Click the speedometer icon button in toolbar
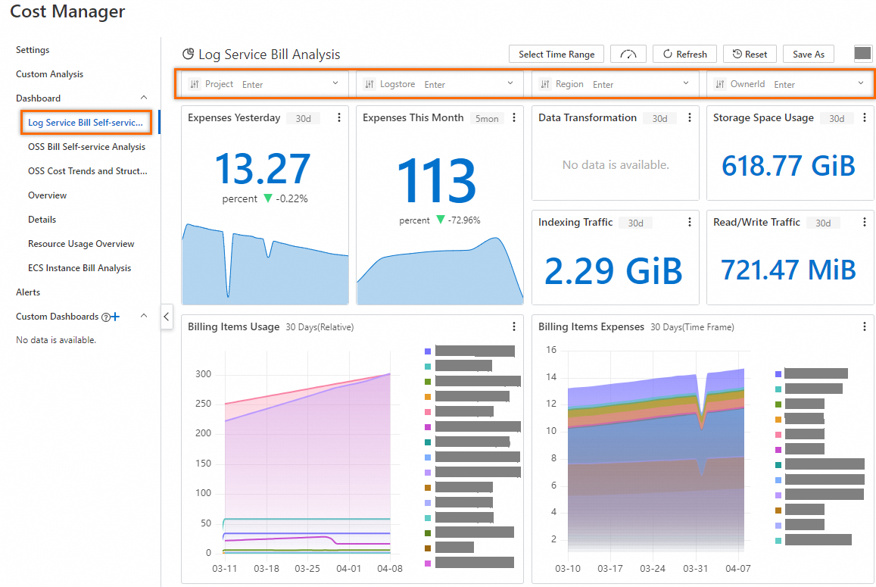 tap(628, 55)
